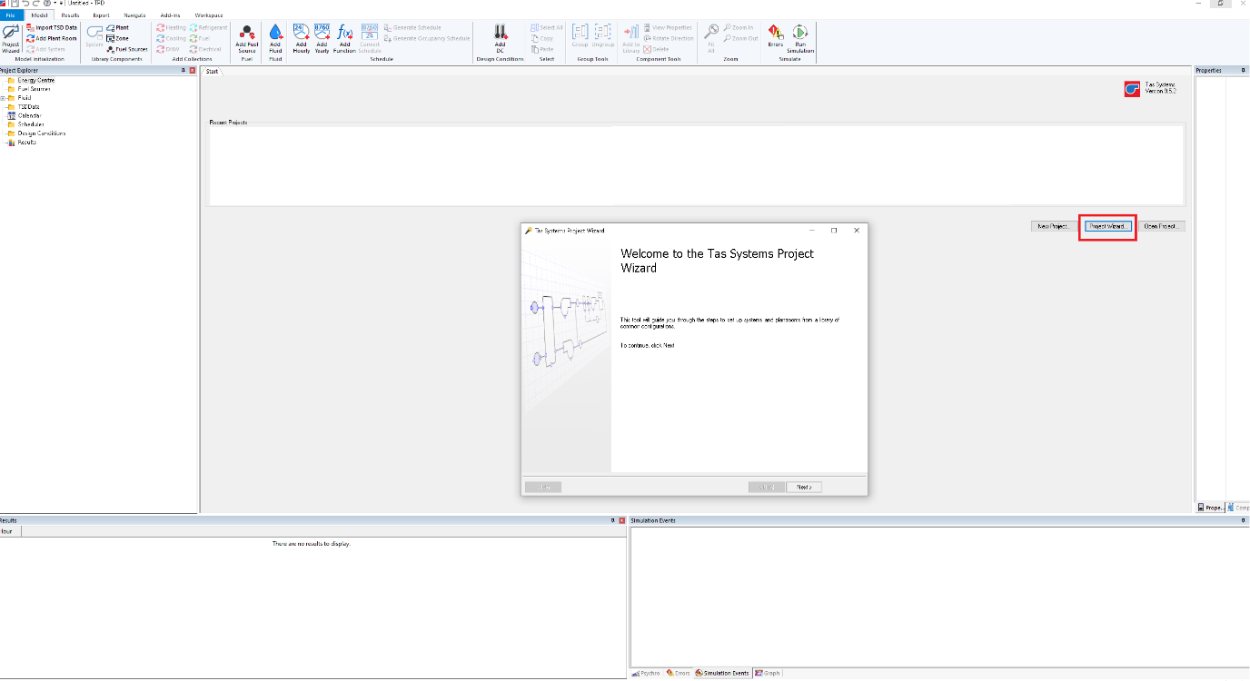Click the Fit All zoom tool
Image resolution: width=1250 pixels, height=681 pixels.
(x=711, y=38)
